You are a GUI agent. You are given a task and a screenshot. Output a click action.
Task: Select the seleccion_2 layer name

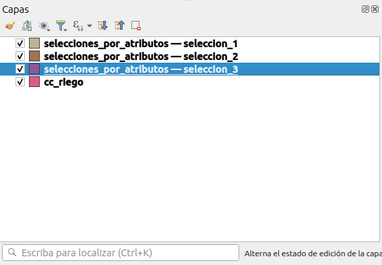(x=141, y=57)
